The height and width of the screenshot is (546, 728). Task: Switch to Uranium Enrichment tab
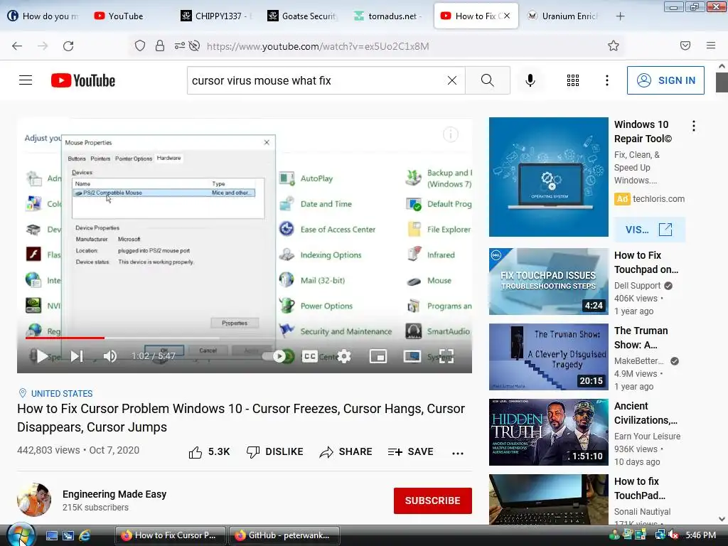click(x=564, y=16)
